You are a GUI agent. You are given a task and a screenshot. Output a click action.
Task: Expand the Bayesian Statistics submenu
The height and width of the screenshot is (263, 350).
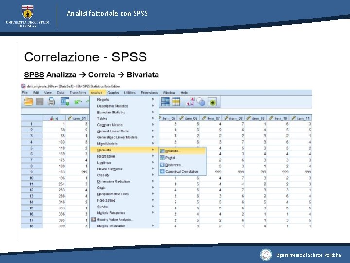(x=124, y=113)
